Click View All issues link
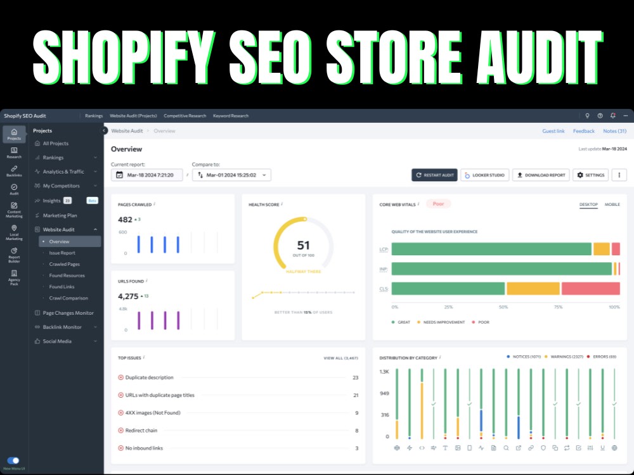The height and width of the screenshot is (475, 634). pyautogui.click(x=340, y=358)
